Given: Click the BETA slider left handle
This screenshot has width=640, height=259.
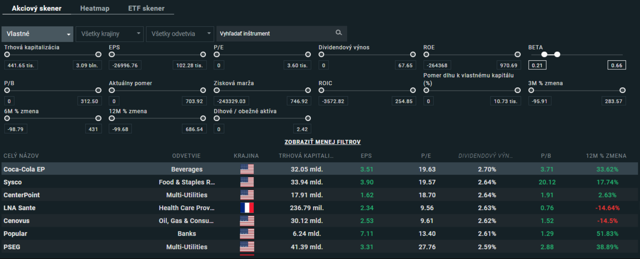Looking at the screenshot, I should click(544, 55).
